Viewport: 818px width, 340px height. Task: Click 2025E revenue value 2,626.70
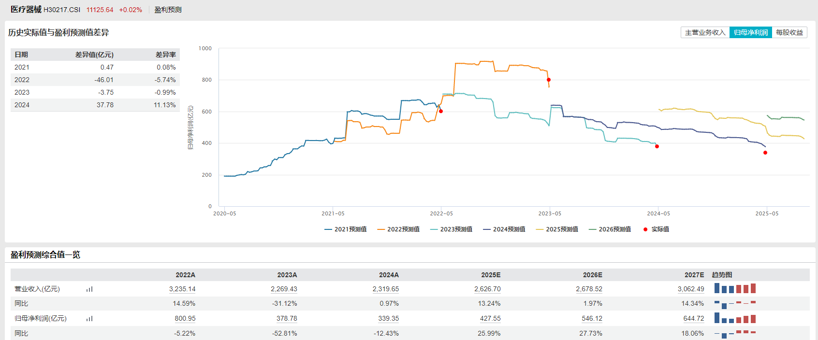(x=487, y=289)
